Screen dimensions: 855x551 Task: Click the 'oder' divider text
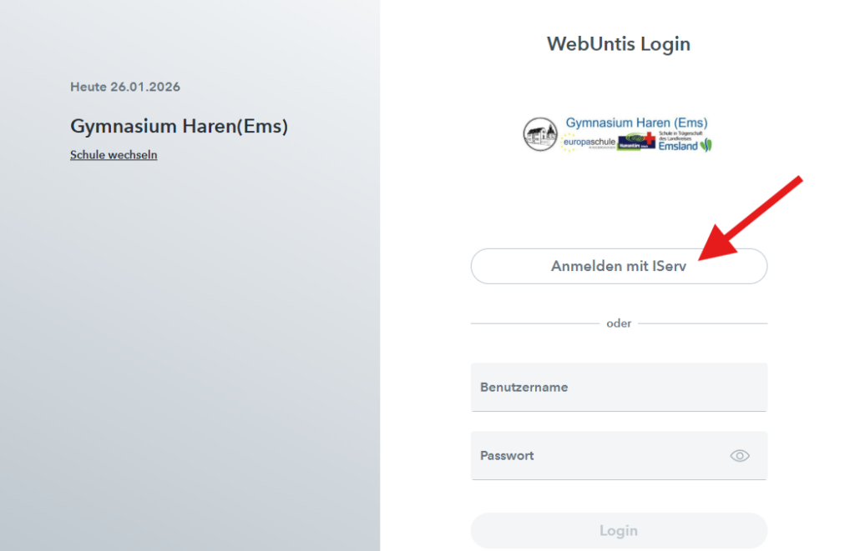coord(619,323)
